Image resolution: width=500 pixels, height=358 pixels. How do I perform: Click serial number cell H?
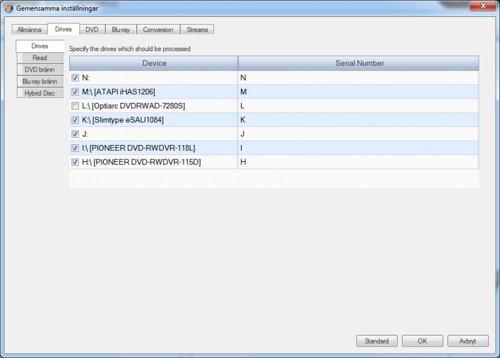pos(358,162)
